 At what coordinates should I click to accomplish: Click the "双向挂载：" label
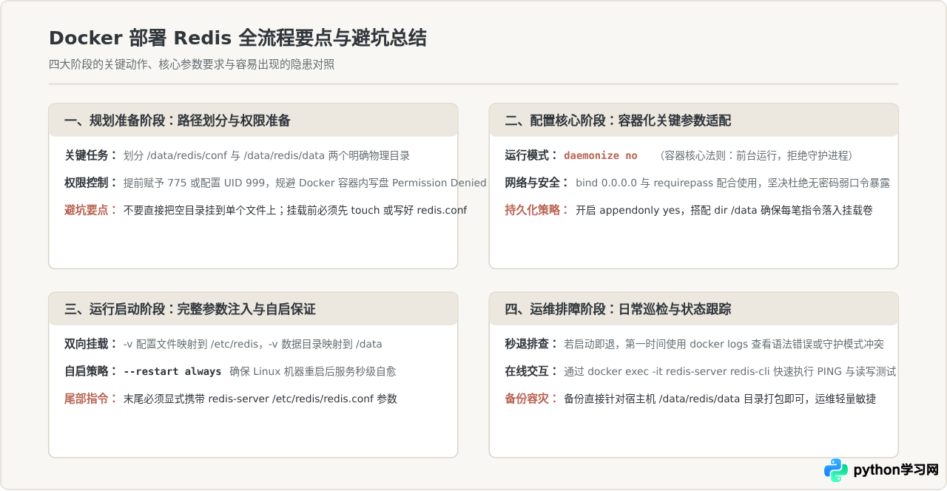(x=91, y=344)
